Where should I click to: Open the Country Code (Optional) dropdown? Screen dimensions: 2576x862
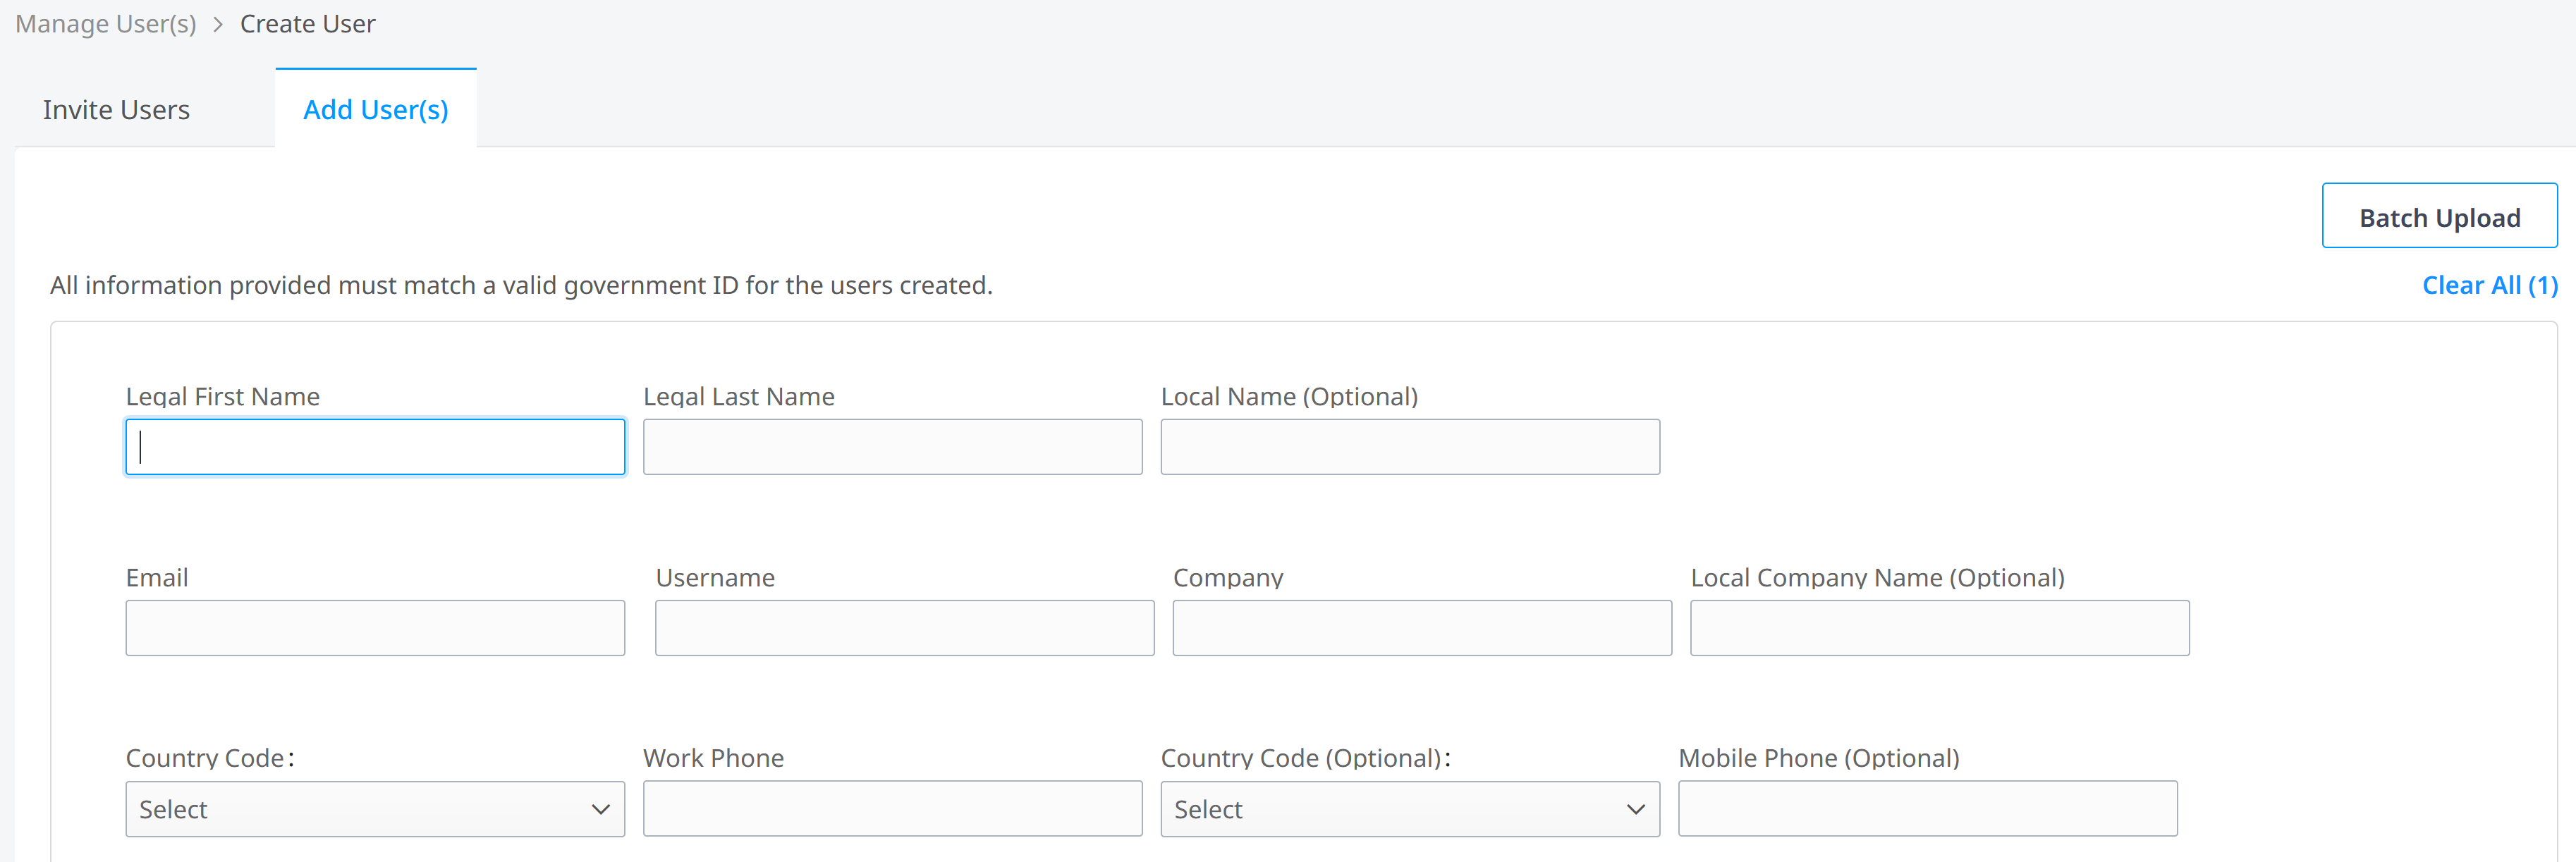(x=1410, y=809)
